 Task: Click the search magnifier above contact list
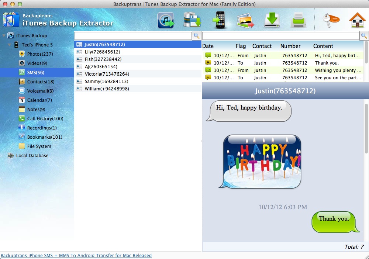(197, 36)
